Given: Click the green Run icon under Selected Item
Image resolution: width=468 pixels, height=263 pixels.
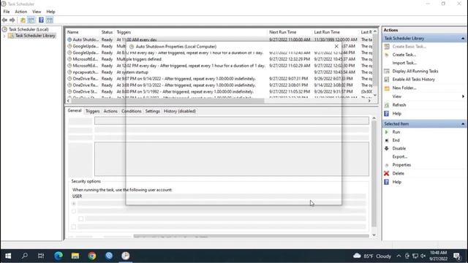Looking at the screenshot, I should [x=387, y=131].
